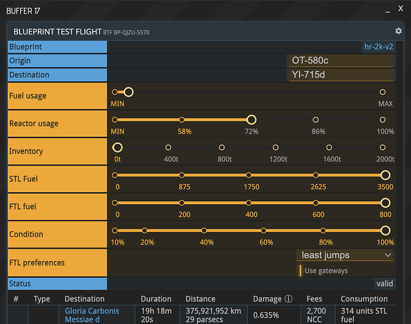The image size is (411, 324).
Task: Select the 0.635% damage cell
Action: tap(274, 315)
